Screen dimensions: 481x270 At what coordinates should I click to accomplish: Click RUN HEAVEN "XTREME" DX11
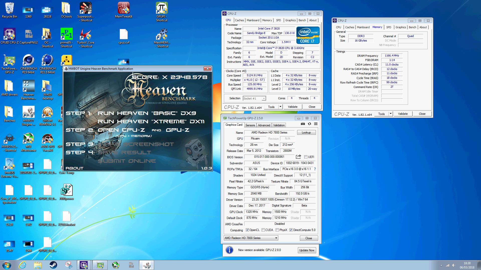tap(151, 121)
